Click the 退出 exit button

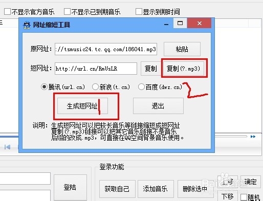158,106
